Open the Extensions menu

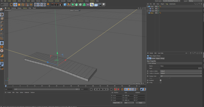80,1
